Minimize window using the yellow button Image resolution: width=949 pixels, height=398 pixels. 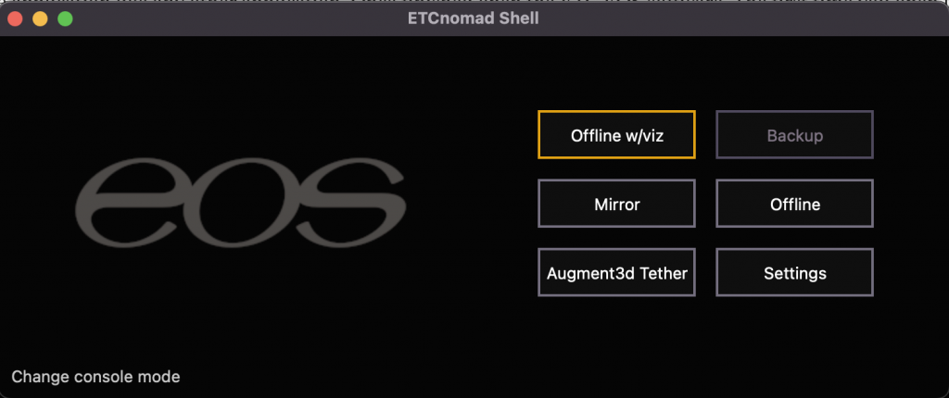[40, 19]
